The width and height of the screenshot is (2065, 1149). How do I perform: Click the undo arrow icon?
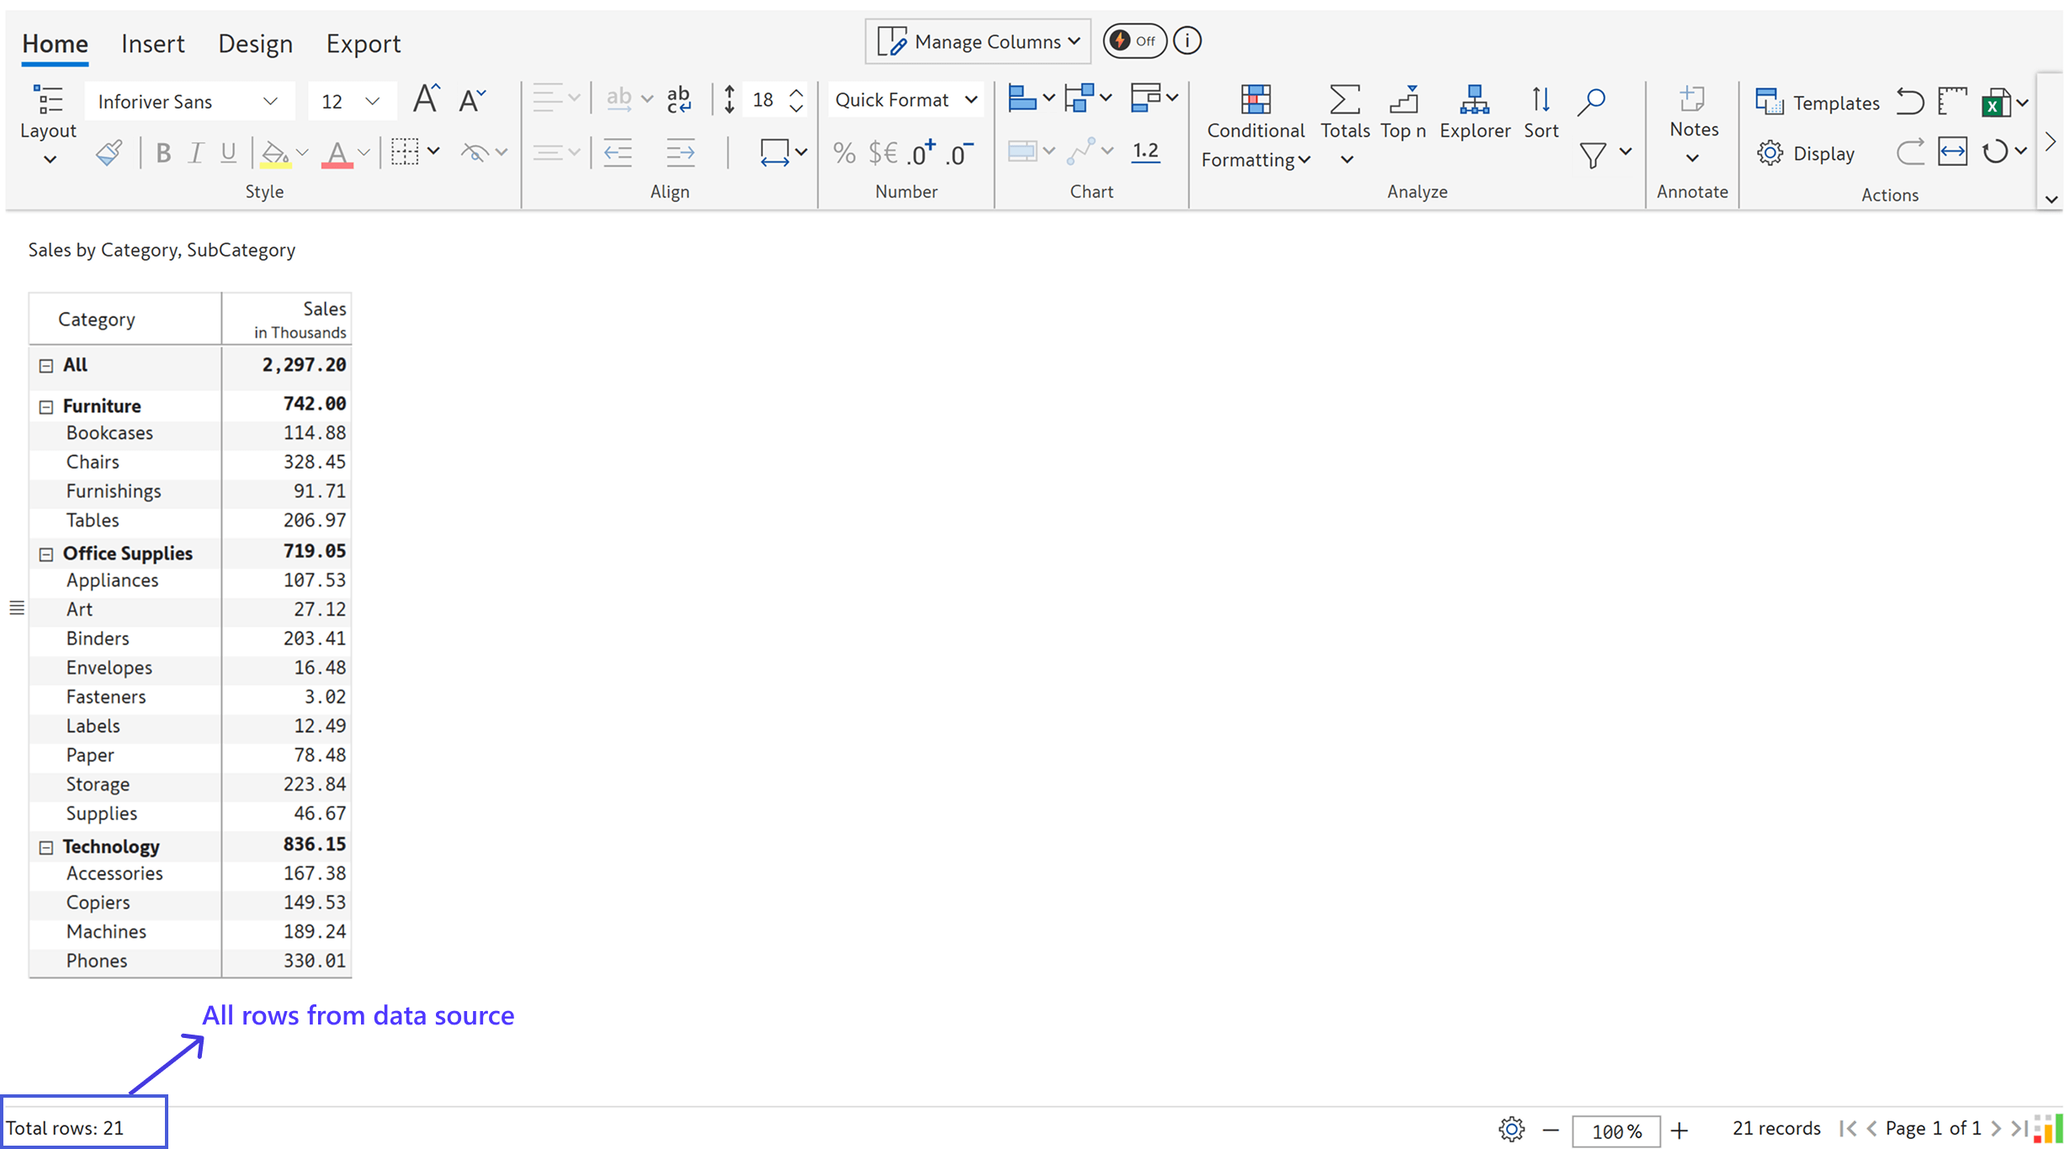pyautogui.click(x=1909, y=102)
